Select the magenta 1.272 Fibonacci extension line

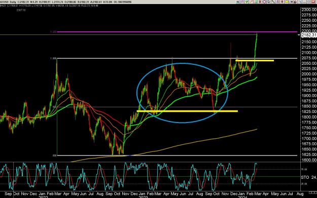(x=177, y=32)
